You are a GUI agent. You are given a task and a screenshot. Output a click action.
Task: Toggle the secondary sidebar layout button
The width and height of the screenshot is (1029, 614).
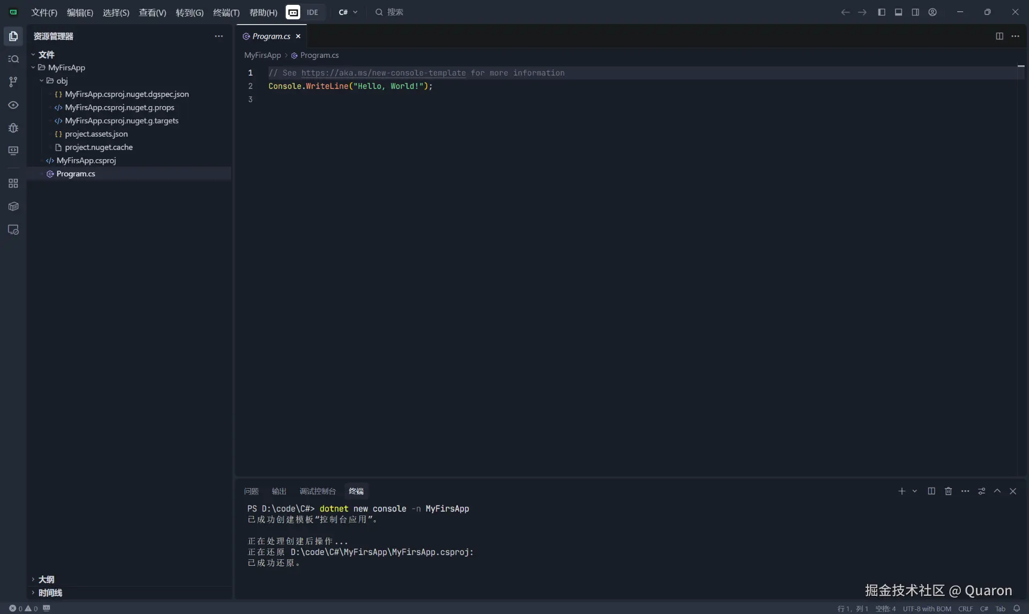click(915, 12)
